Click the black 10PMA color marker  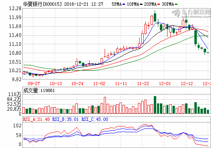141,4
